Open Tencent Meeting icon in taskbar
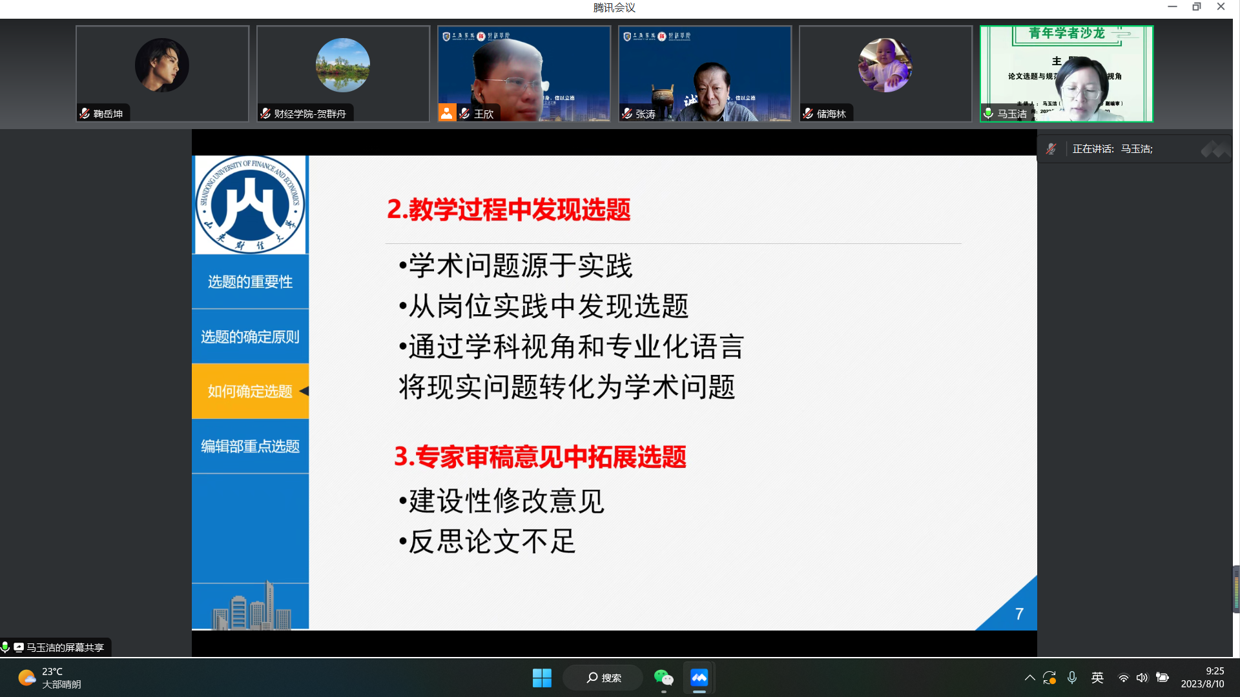Image resolution: width=1240 pixels, height=697 pixels. 699,678
